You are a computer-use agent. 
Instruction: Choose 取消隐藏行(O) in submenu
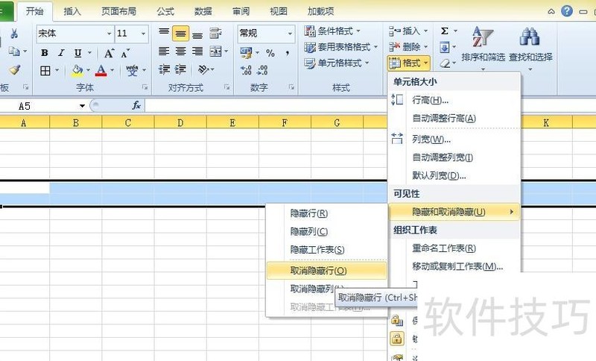(x=327, y=271)
